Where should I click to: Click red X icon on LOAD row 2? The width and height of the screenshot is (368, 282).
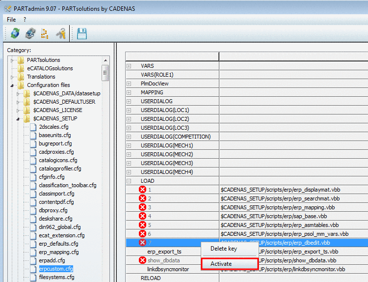pyautogui.click(x=142, y=198)
